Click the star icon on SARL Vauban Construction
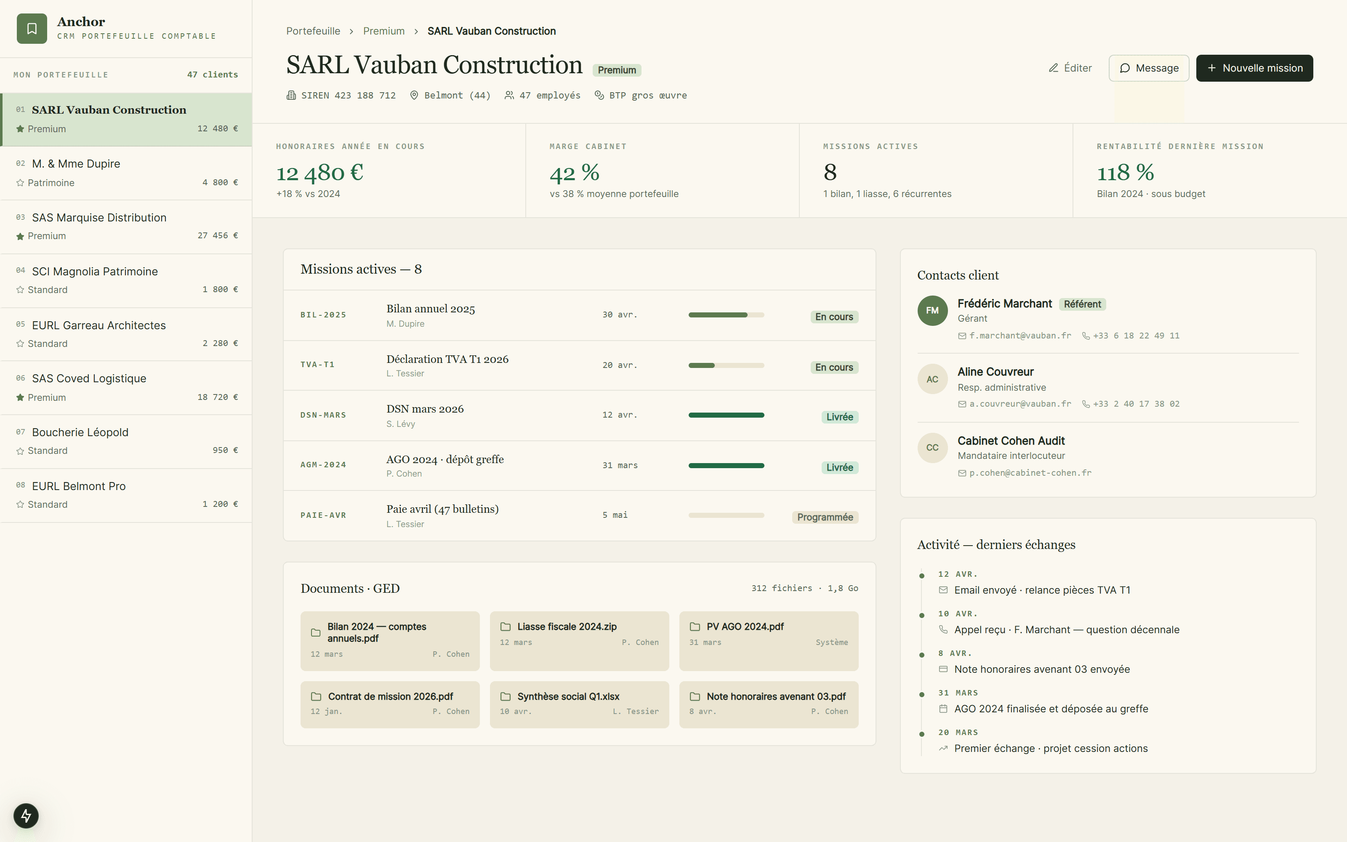This screenshot has width=1347, height=842. 20,129
